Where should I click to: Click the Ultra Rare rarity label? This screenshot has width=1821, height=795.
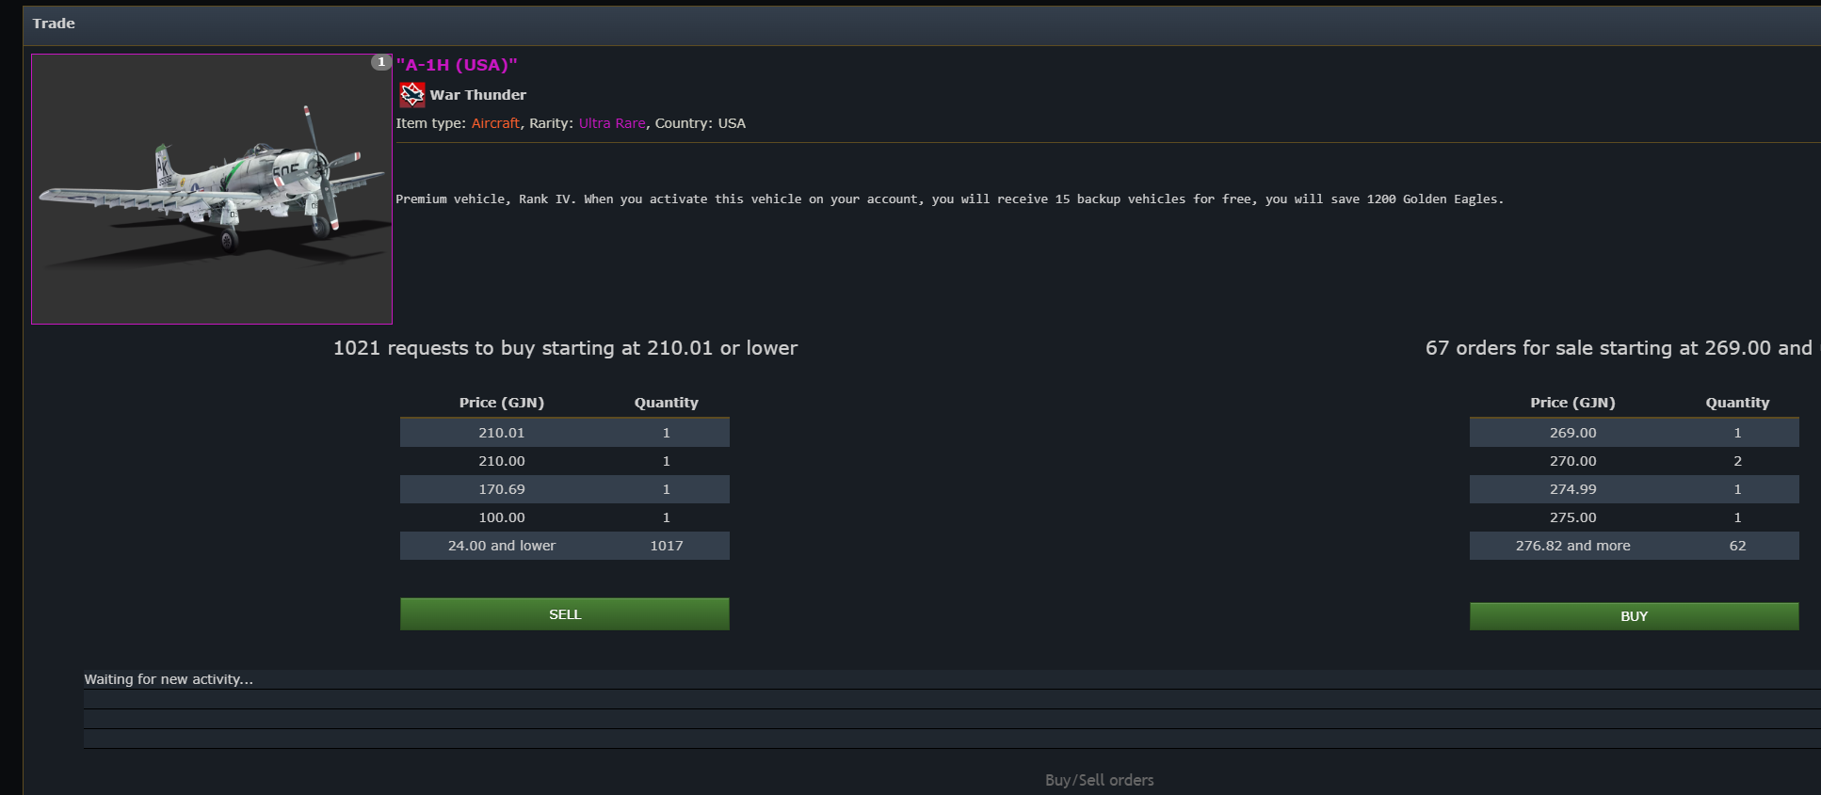[x=612, y=123]
